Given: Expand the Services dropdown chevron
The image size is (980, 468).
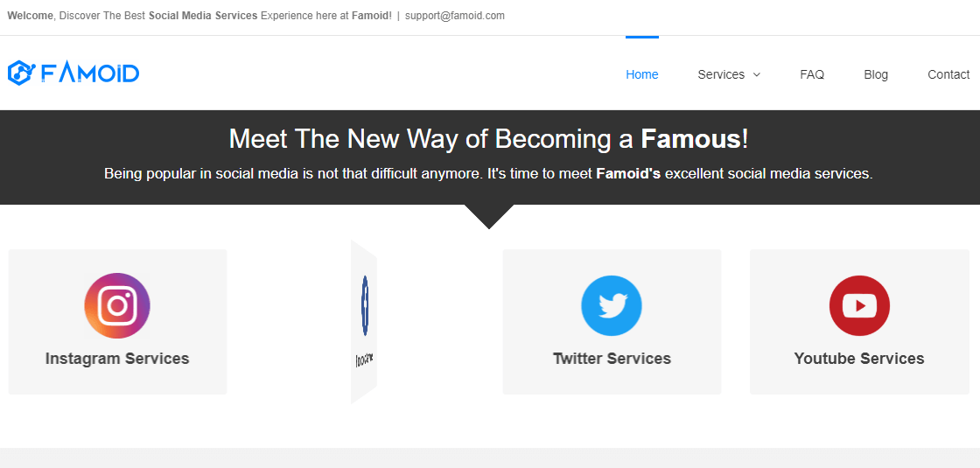Looking at the screenshot, I should 757,74.
